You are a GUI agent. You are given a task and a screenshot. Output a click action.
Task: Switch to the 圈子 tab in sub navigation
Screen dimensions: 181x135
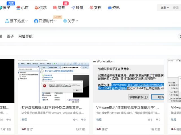[x=10, y=36]
